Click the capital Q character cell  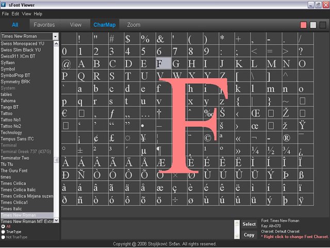85,76
